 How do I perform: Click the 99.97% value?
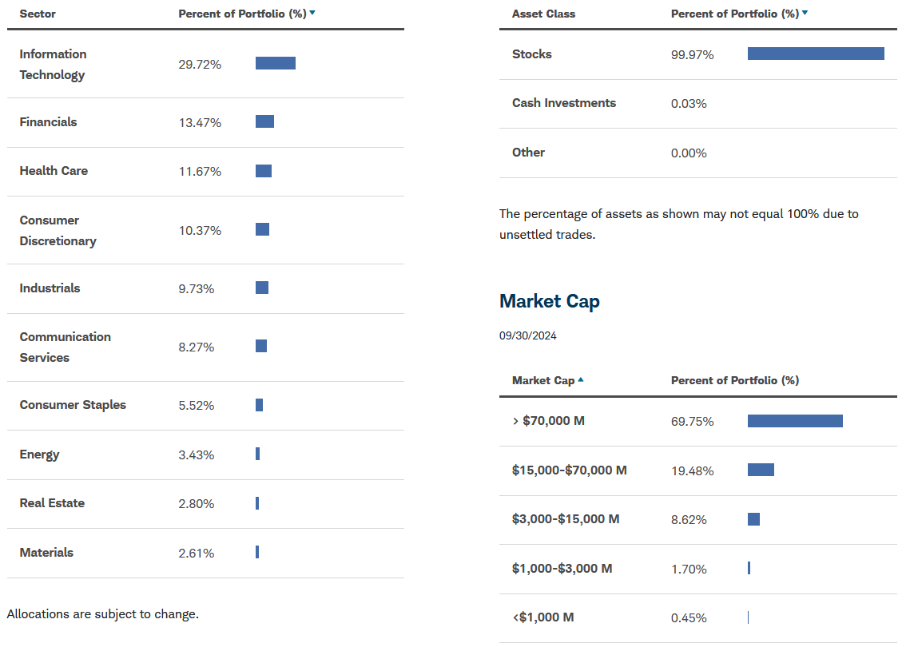tap(692, 55)
